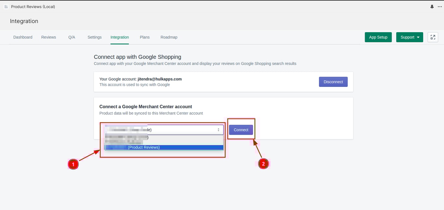Open the Settings tab
The image size is (444, 210).
95,37
